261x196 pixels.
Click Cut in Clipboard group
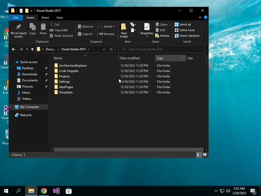pyautogui.click(x=55, y=24)
